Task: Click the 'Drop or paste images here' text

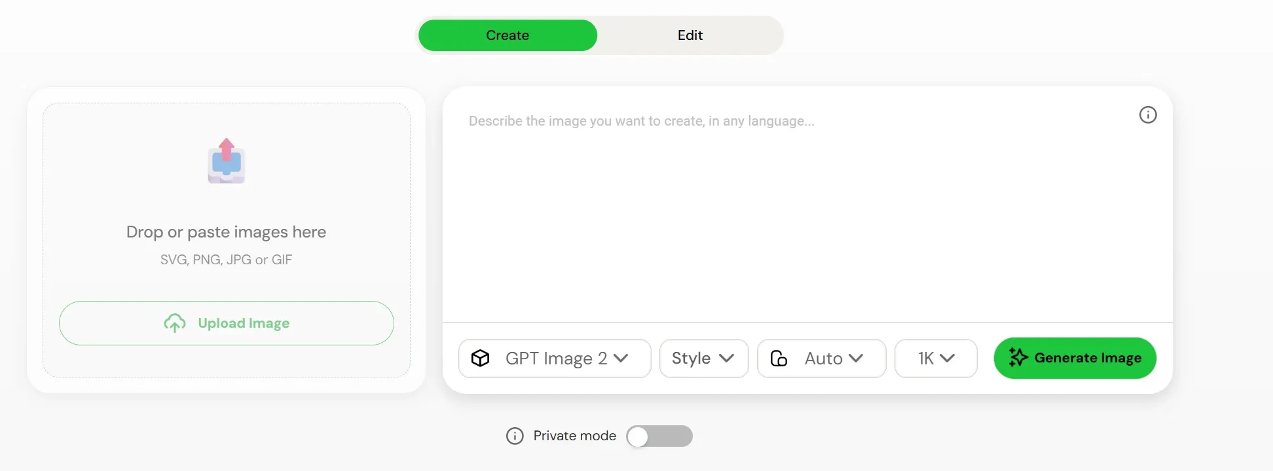Action: pos(227,232)
